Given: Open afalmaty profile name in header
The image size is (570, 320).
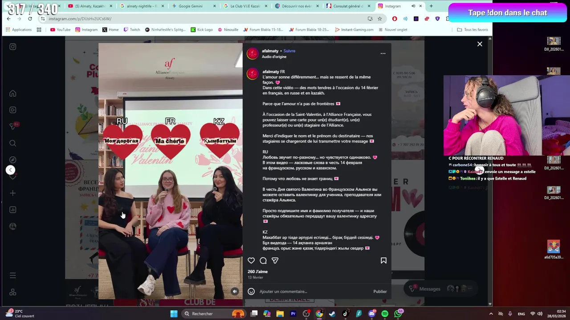Looking at the screenshot, I should [270, 51].
